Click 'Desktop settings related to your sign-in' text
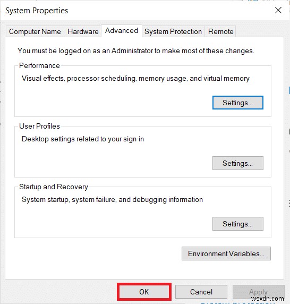 click(x=83, y=139)
